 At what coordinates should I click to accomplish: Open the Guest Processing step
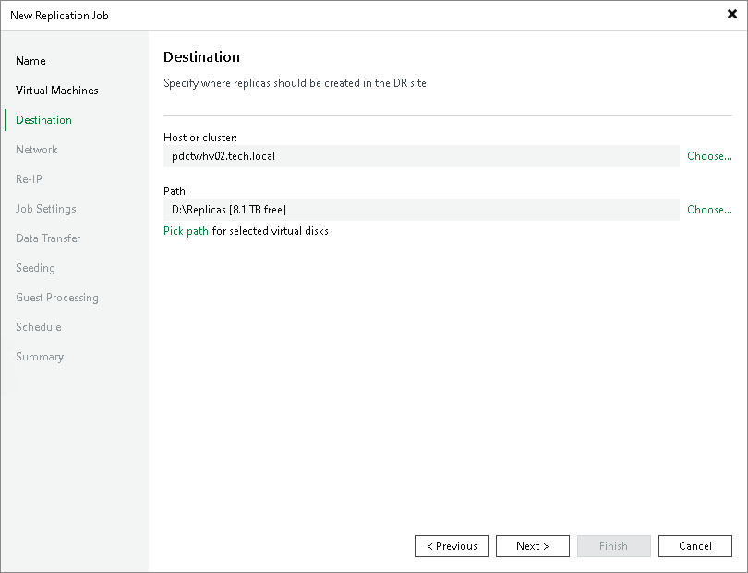pos(57,297)
